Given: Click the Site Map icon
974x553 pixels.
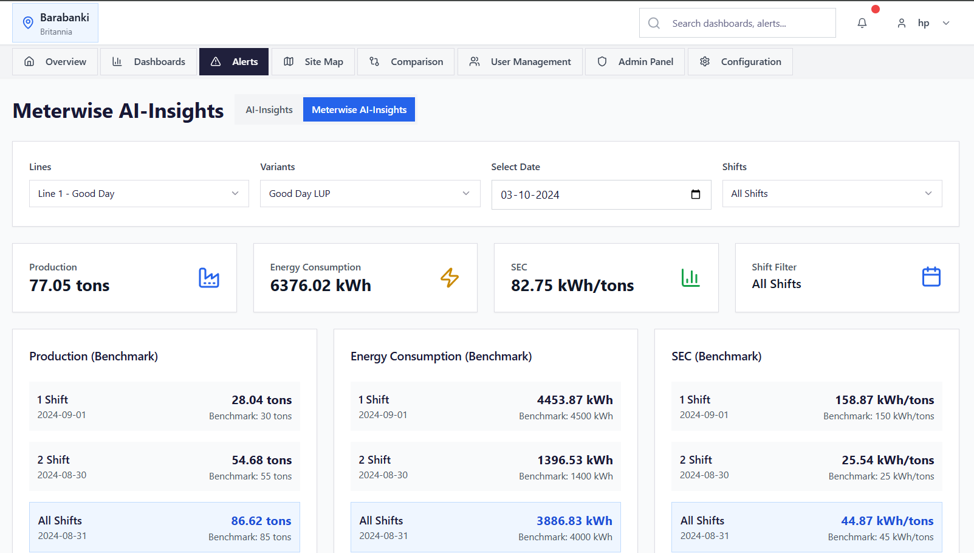Looking at the screenshot, I should 289,61.
